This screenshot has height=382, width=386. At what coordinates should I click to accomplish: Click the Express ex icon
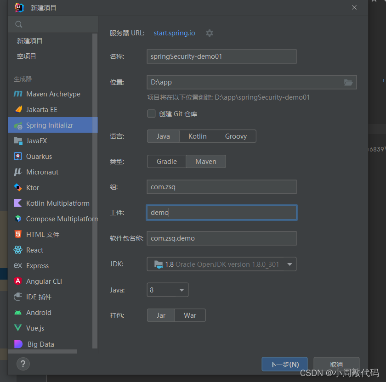click(x=18, y=266)
